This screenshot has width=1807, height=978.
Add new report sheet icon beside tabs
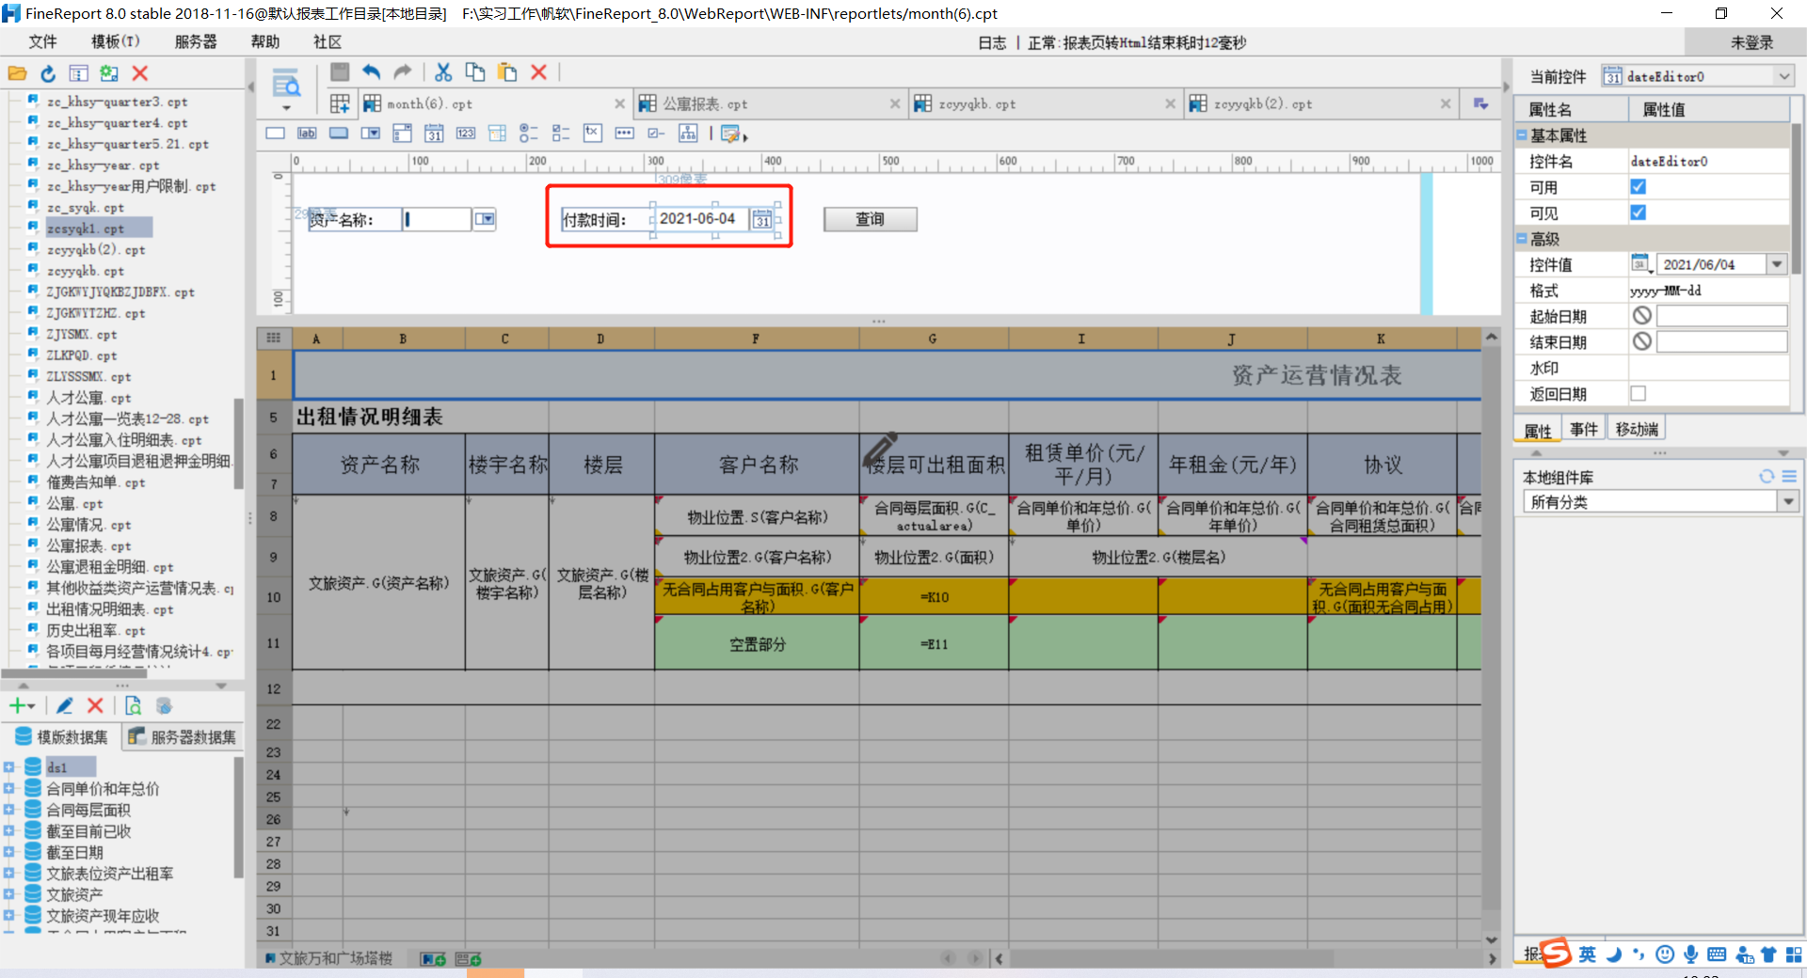[x=340, y=103]
